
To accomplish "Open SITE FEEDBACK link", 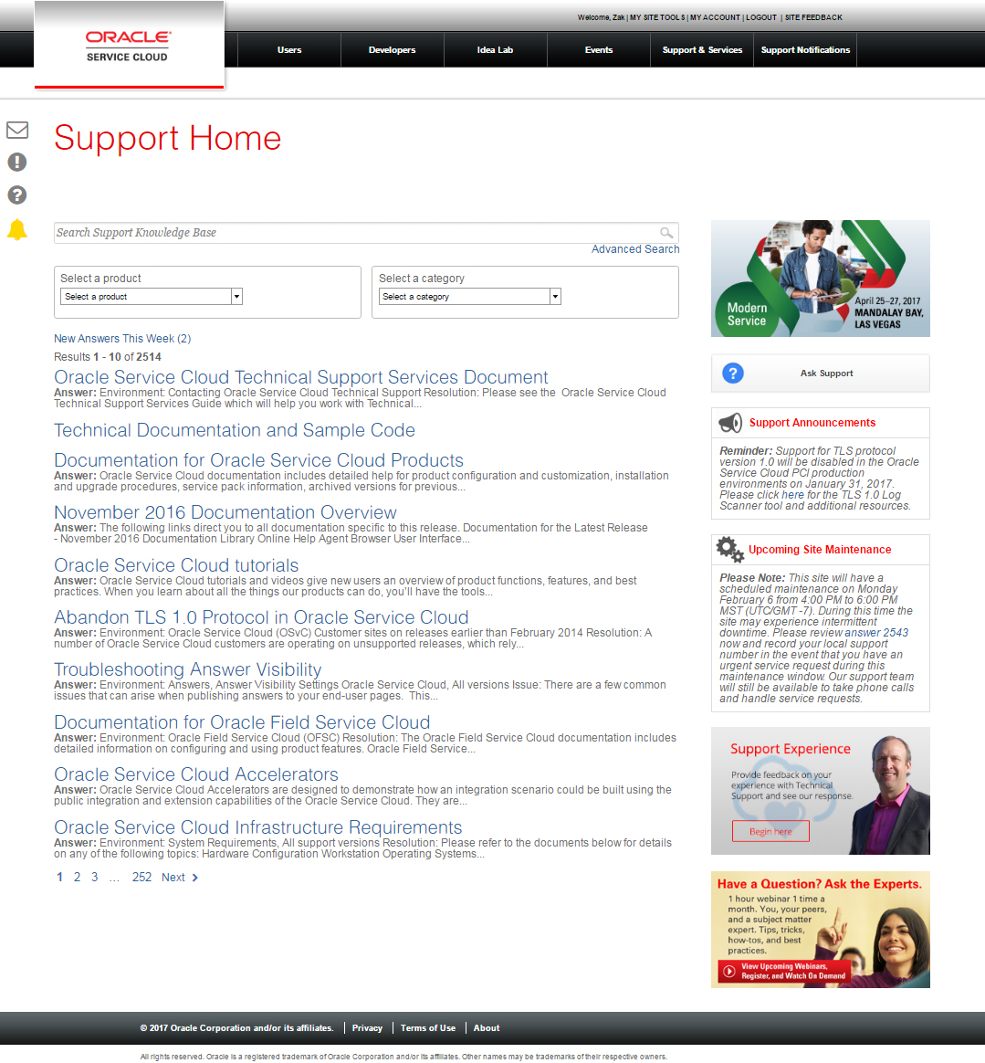I will tap(813, 17).
